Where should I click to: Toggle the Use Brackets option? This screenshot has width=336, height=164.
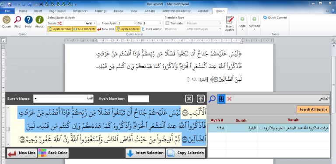click(84, 29)
